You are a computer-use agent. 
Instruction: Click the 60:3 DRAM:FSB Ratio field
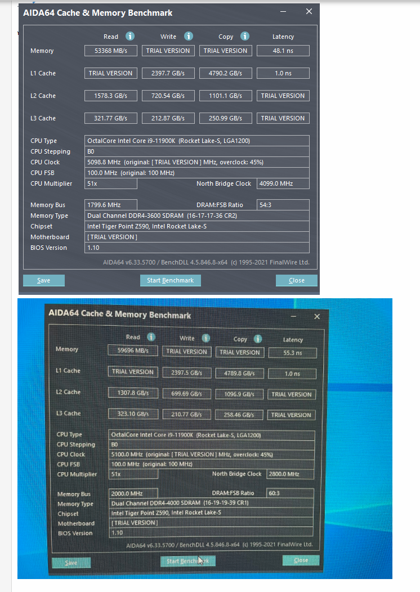(290, 493)
